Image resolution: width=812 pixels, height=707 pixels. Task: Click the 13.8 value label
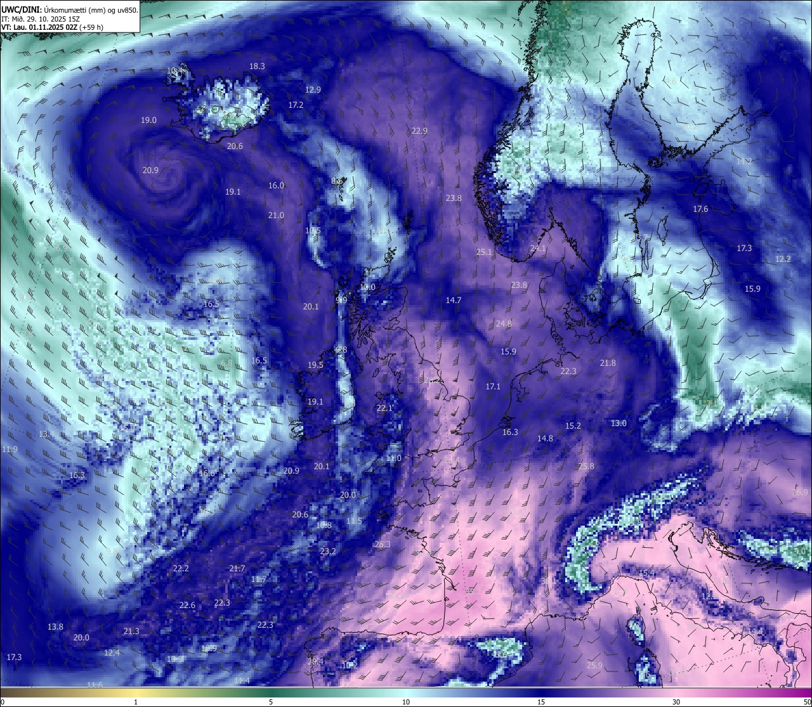tap(55, 627)
